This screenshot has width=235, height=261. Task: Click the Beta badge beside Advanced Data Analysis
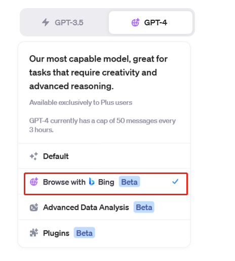(x=144, y=207)
